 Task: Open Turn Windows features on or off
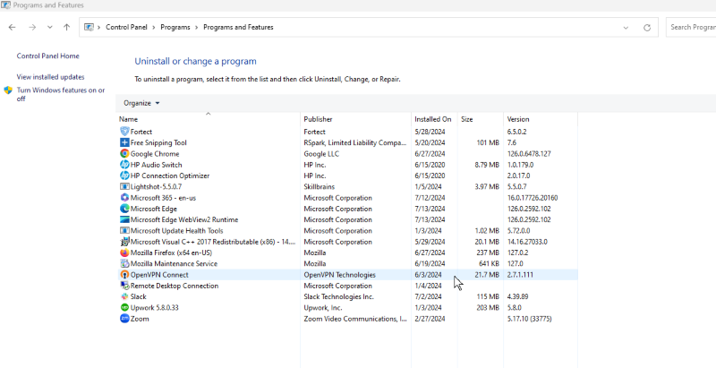pyautogui.click(x=61, y=95)
